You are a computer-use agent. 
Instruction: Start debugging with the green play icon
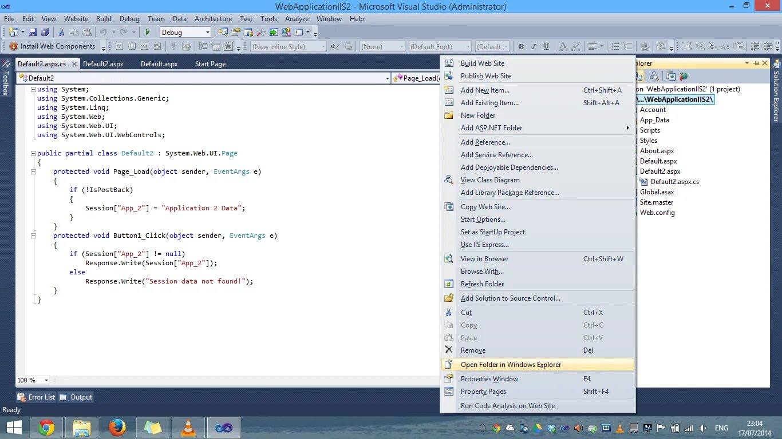[148, 33]
